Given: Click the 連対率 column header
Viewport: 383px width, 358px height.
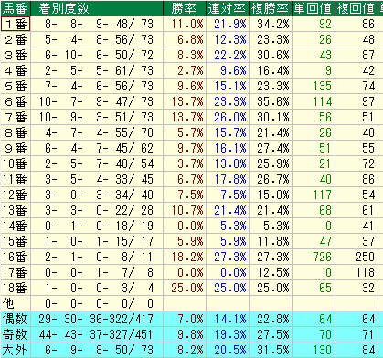Looking at the screenshot, I should pos(227,8).
